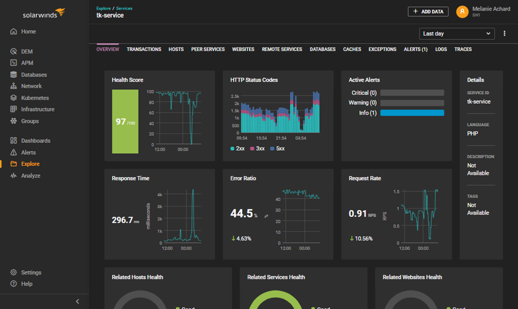Click the blue Info alerts bar
Image resolution: width=518 pixels, height=309 pixels.
tap(412, 113)
